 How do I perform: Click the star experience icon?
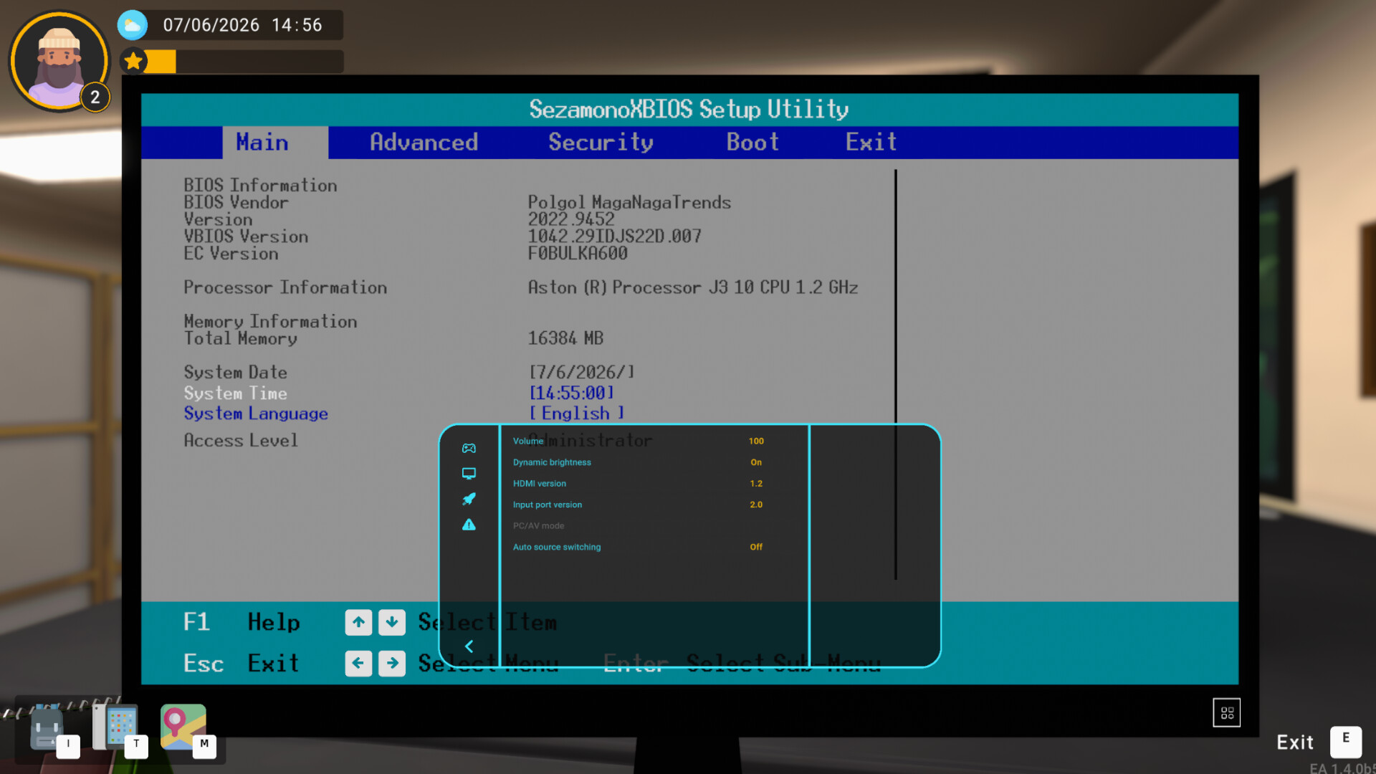click(133, 62)
